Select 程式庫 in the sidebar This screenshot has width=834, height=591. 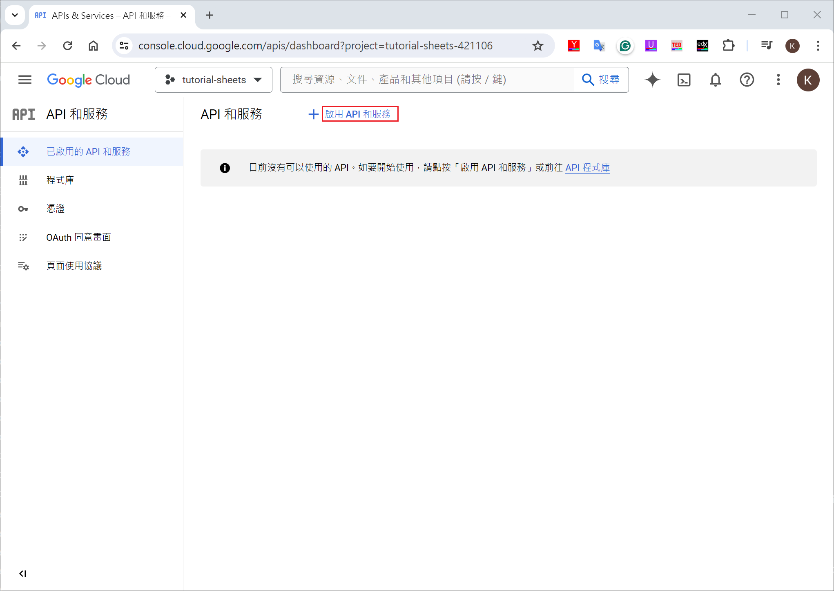coord(60,180)
